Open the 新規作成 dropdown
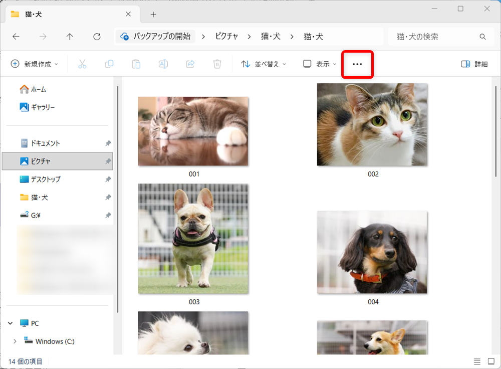501x369 pixels. click(x=35, y=64)
